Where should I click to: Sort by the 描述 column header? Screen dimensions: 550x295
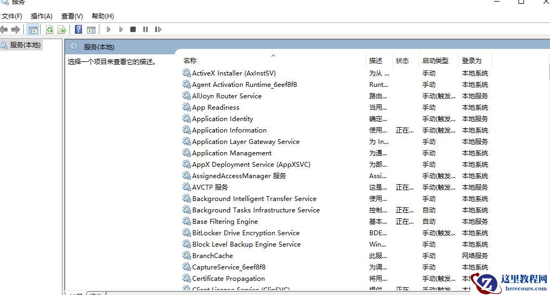click(x=376, y=61)
